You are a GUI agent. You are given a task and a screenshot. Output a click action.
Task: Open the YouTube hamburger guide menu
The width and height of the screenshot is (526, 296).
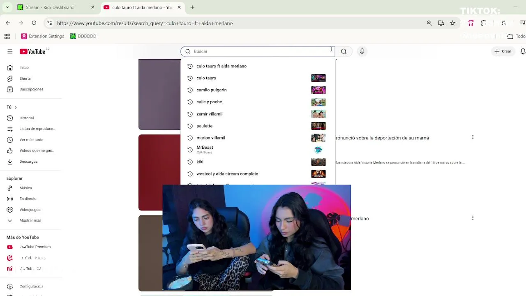(10, 51)
